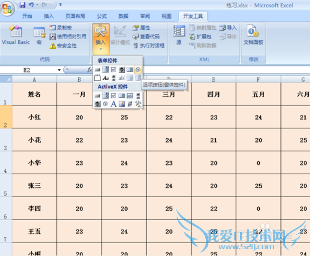Insert an ActiveX Label (A)
Image resolution: width=310 pixels, height=256 pixels.
coord(113,104)
